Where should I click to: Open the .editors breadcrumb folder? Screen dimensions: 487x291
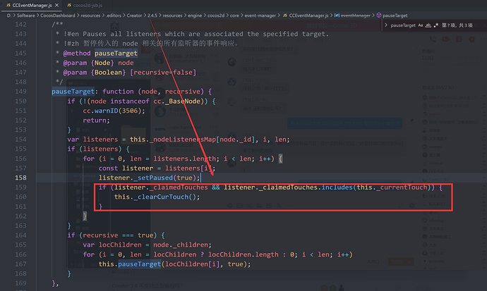click(114, 16)
